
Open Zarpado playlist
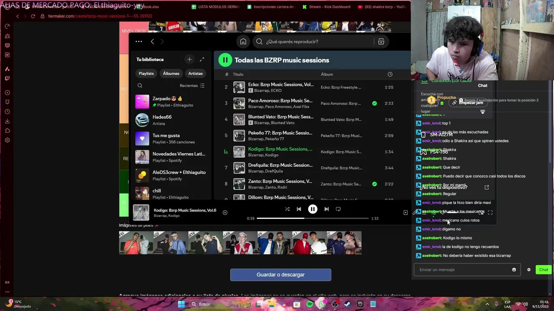click(x=170, y=102)
